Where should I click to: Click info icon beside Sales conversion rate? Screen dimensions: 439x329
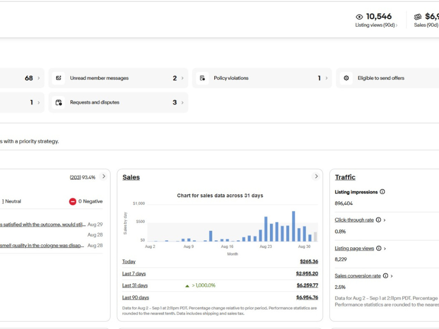click(x=385, y=275)
